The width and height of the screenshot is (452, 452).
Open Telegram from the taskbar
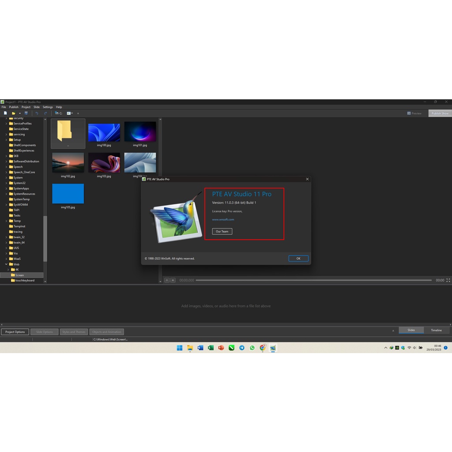tap(242, 348)
